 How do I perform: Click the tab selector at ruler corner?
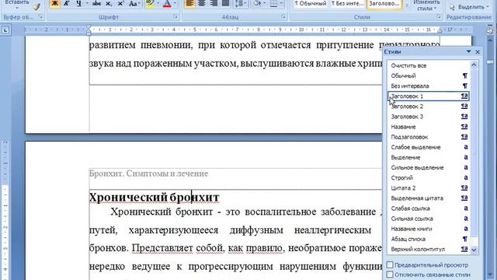coord(5,30)
